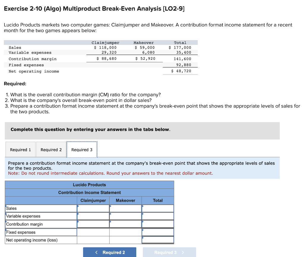This screenshot has width=304, height=257.
Task: Select the Fixed expenses row label
Action: click(41, 232)
